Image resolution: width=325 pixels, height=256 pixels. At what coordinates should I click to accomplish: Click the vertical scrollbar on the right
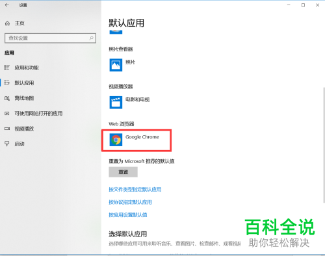[324, 145]
